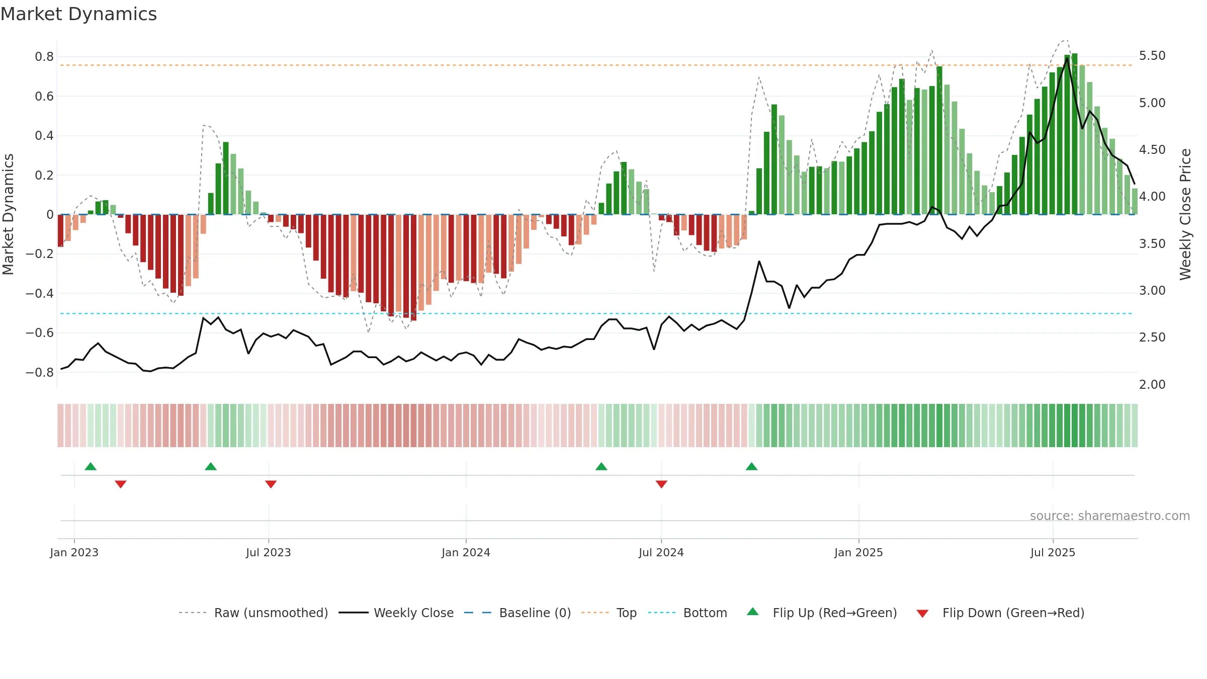Click the deepest red bar below Bottom line
Image resolution: width=1207 pixels, height=679 pixels.
pyautogui.click(x=413, y=268)
